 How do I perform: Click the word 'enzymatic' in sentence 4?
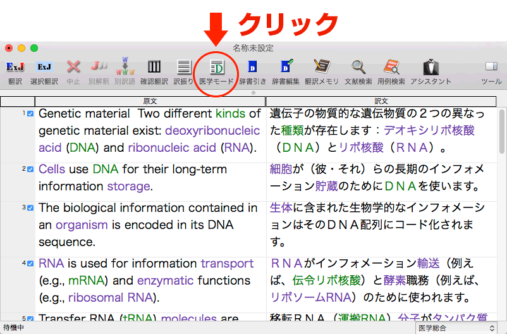[166, 281]
